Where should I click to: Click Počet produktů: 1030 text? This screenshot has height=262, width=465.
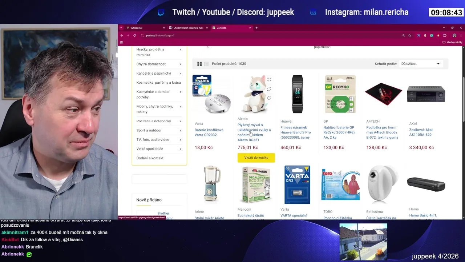click(x=229, y=64)
